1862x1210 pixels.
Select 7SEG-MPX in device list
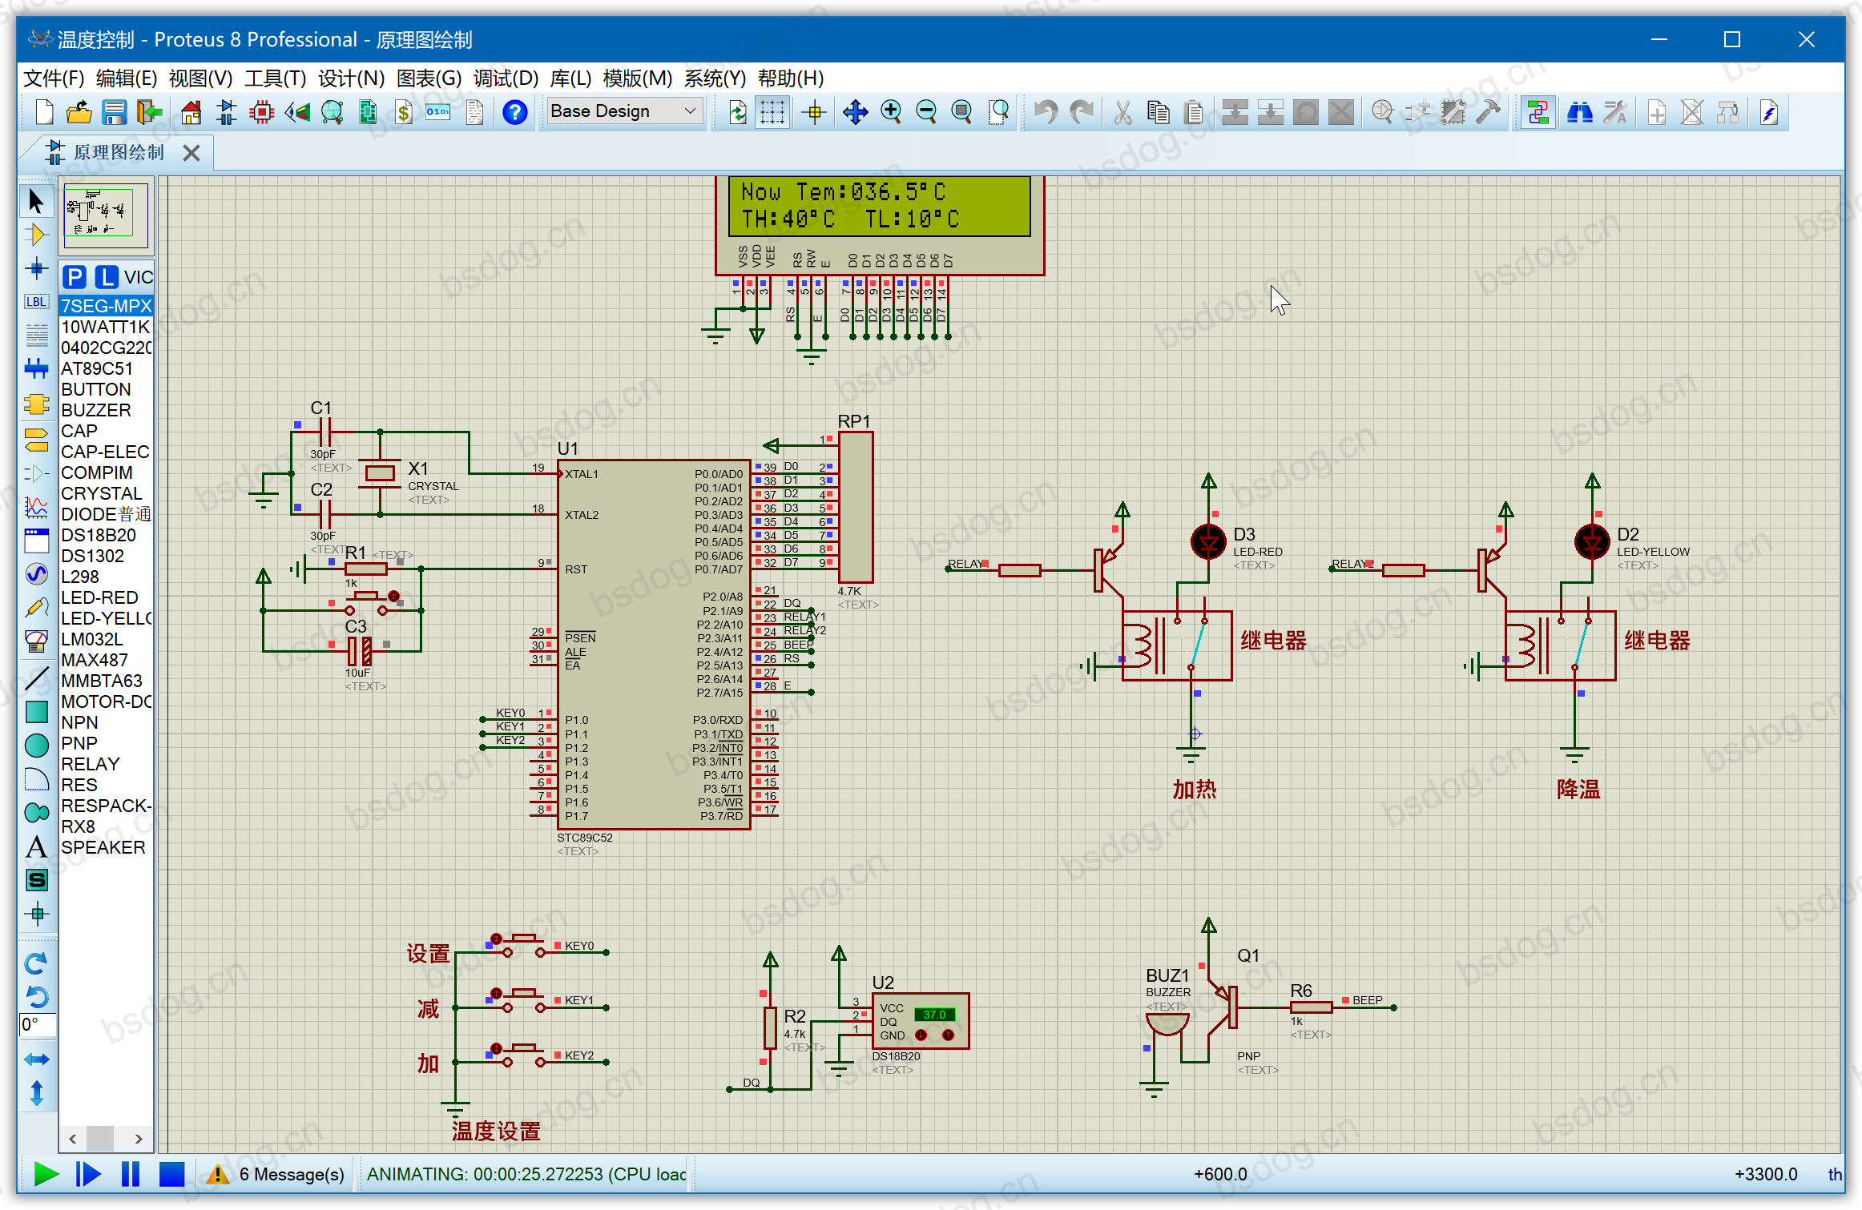click(x=106, y=306)
